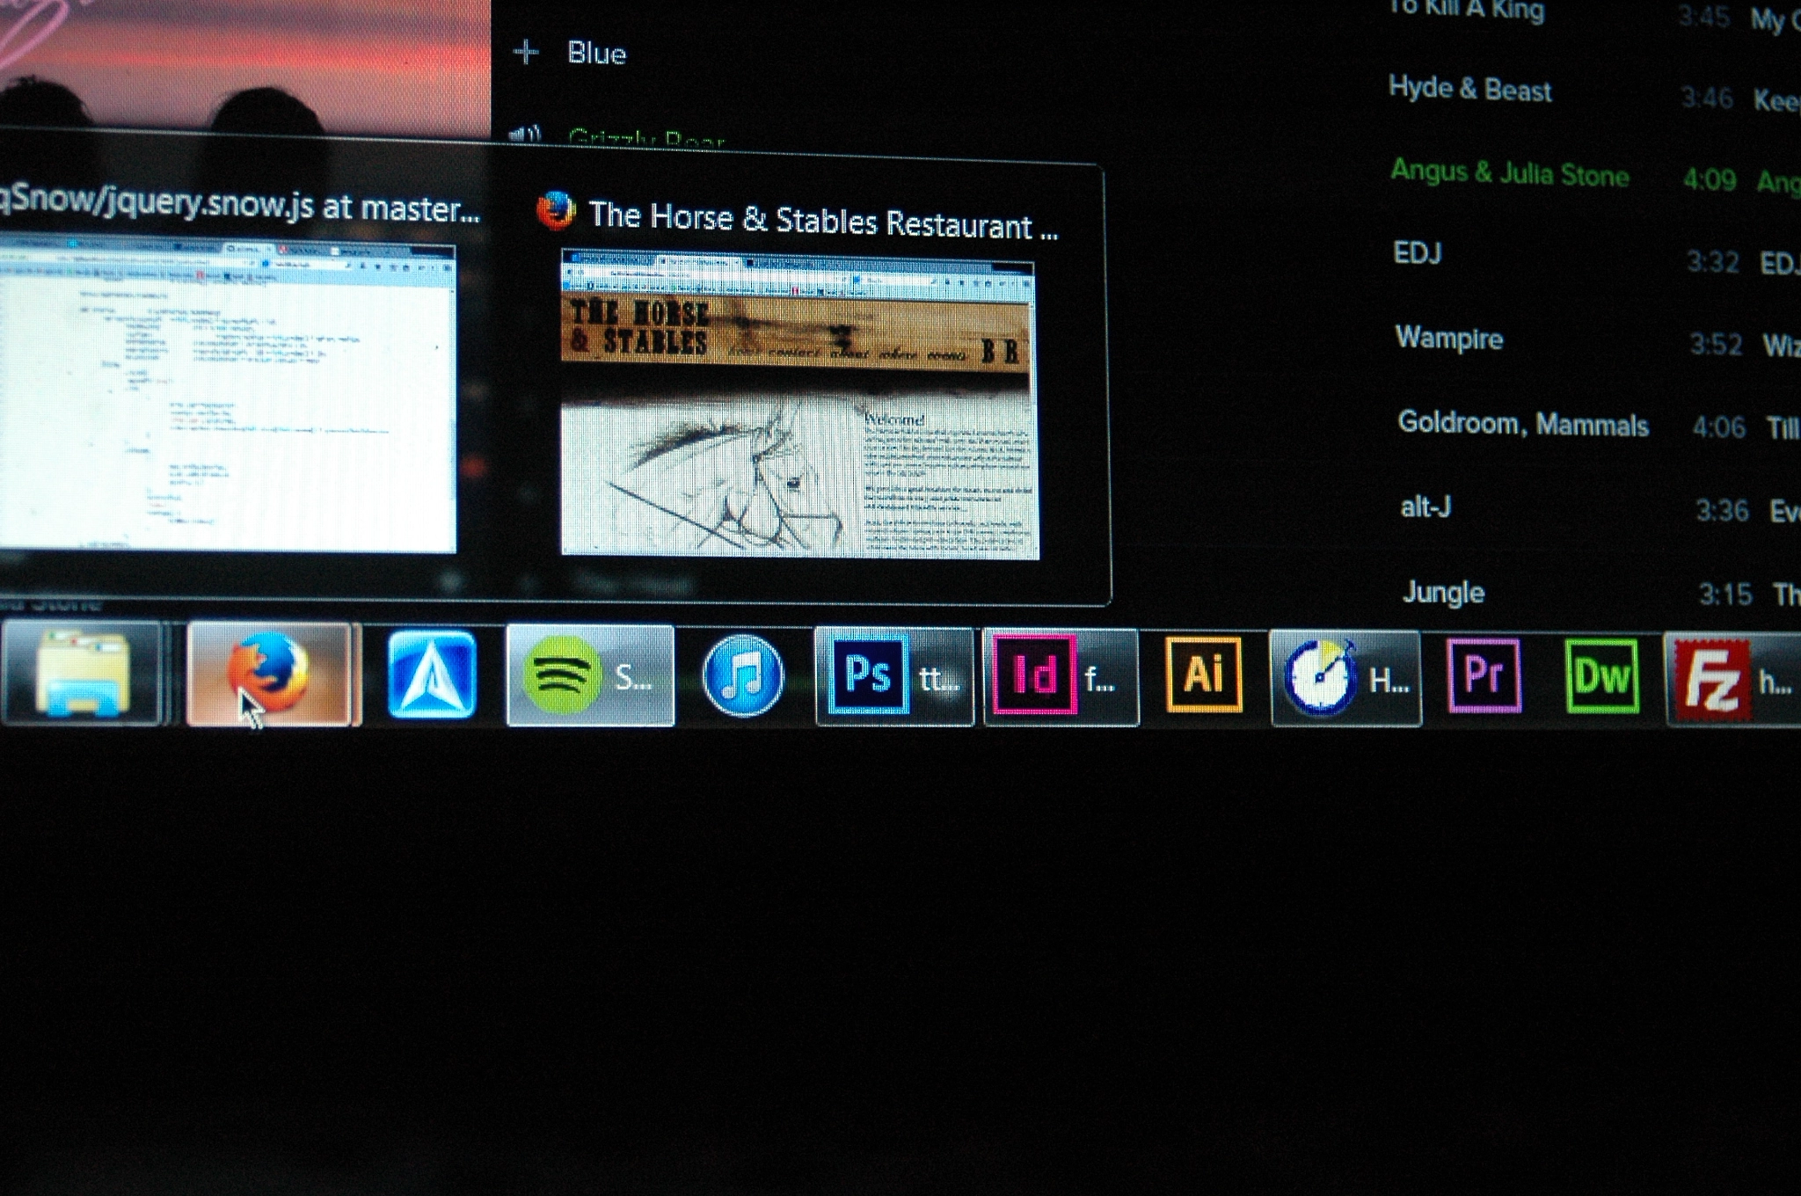The height and width of the screenshot is (1196, 1801).
Task: Select The Horse & Stables window preview
Action: click(x=798, y=406)
